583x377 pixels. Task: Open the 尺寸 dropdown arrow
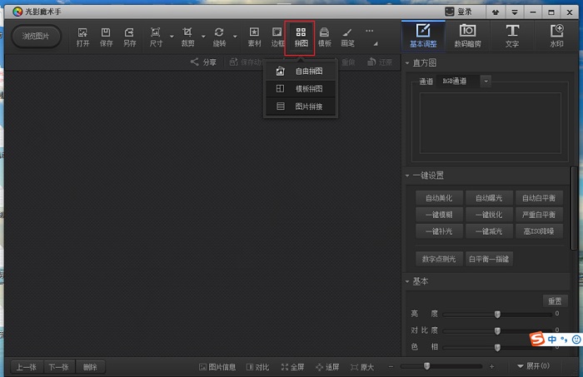pos(172,37)
